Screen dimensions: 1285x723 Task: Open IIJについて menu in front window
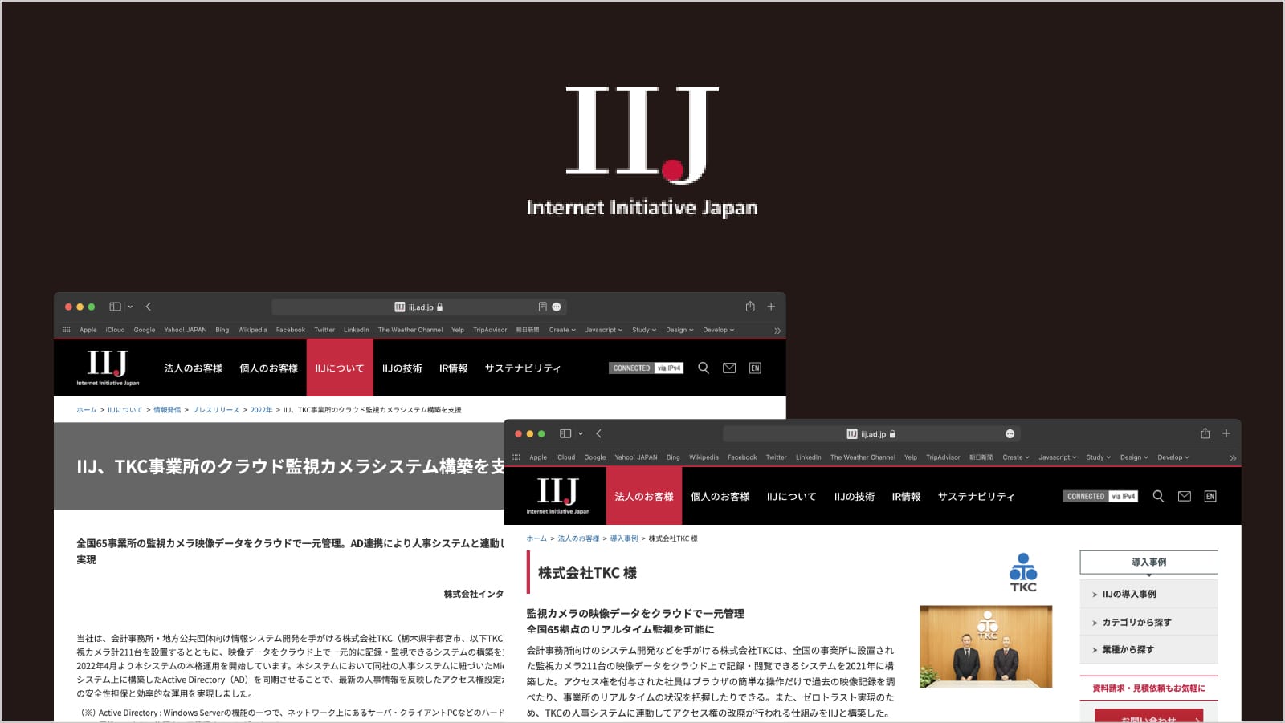792,497
